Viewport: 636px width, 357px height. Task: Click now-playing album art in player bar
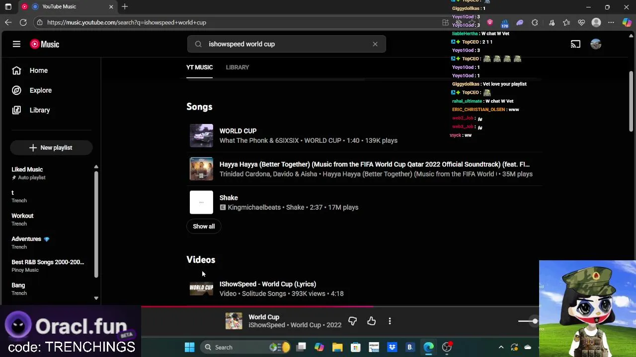click(x=234, y=321)
